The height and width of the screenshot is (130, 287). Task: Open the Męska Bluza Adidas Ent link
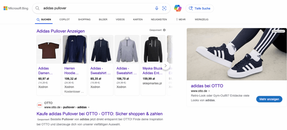tap(152, 71)
